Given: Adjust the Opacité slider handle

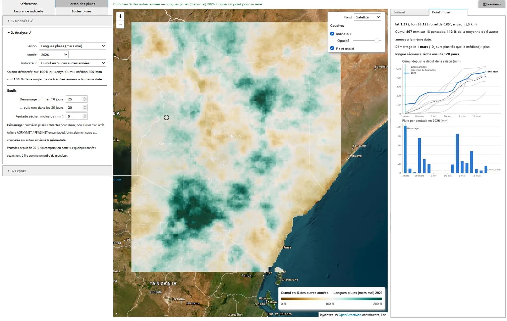Looking at the screenshot, I should (377, 41).
